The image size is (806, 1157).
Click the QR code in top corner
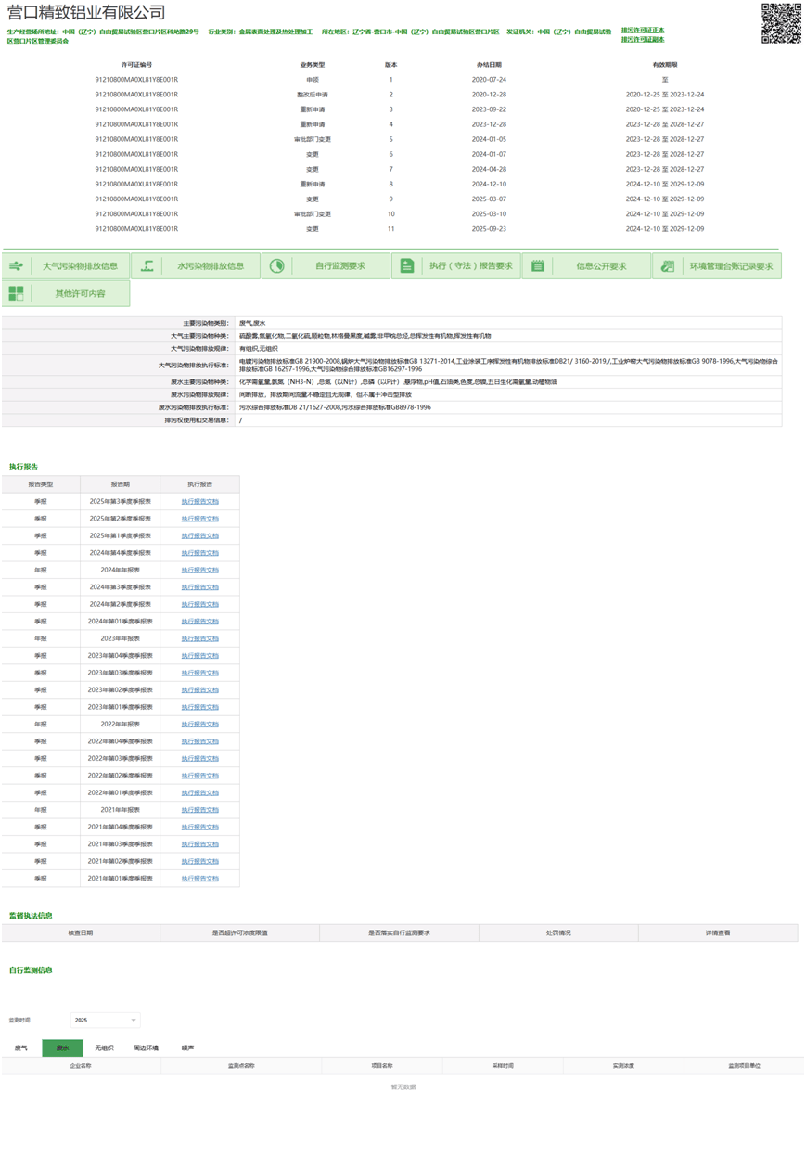[x=781, y=23]
